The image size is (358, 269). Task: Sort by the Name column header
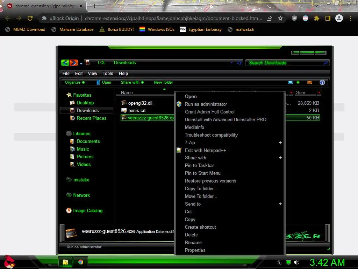[x=127, y=92]
